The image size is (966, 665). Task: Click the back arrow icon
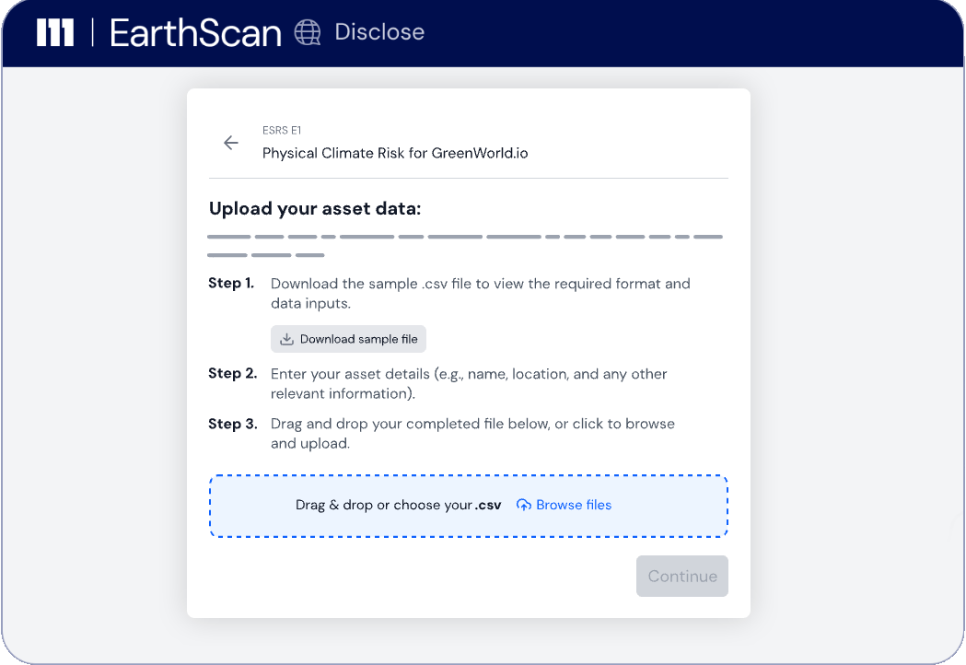point(231,143)
